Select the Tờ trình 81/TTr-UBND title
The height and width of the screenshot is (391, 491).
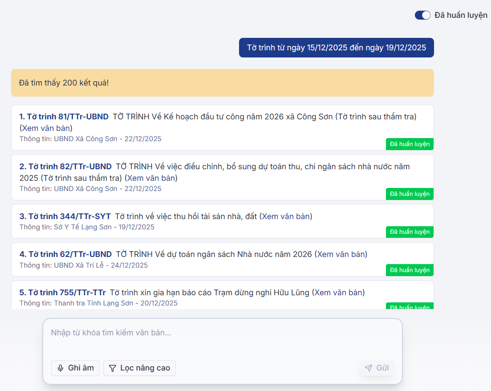point(64,117)
